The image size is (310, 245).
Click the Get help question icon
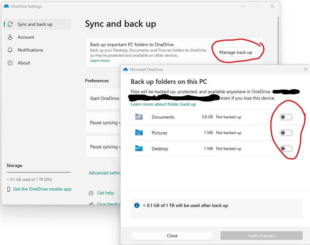[x=91, y=193]
